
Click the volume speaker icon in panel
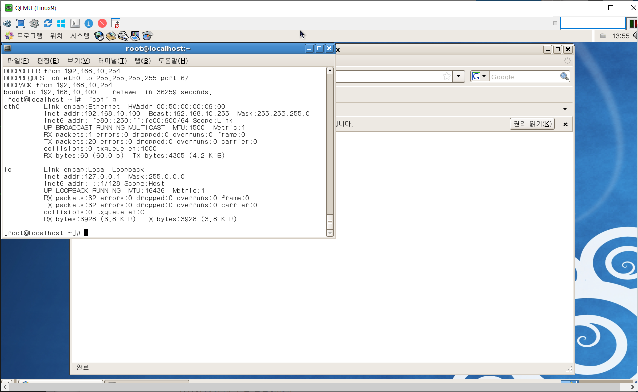tap(635, 36)
